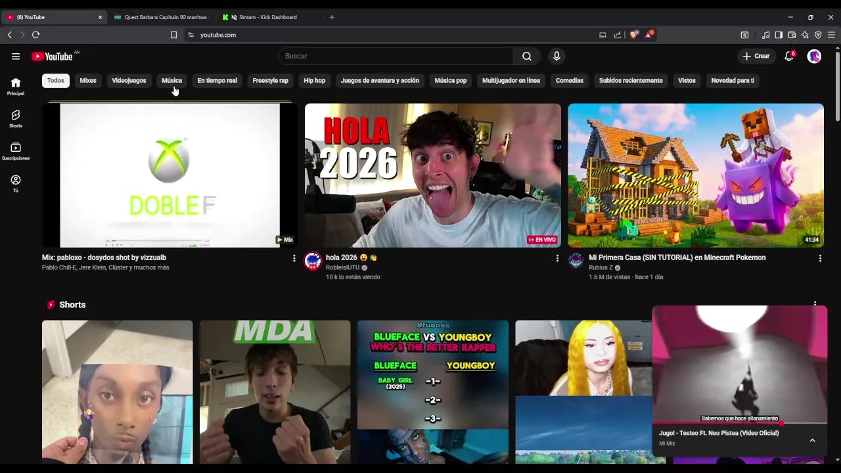
Task: Click the Buscar search field
Action: (396, 56)
